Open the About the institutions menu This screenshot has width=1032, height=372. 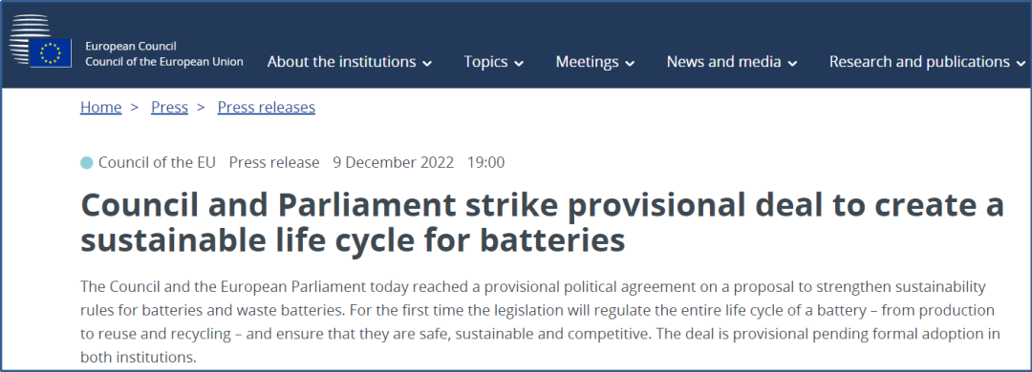pyautogui.click(x=341, y=62)
